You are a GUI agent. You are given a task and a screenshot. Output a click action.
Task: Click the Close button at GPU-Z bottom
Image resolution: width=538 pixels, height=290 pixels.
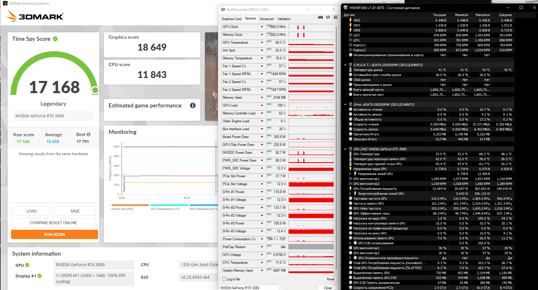coord(328,288)
